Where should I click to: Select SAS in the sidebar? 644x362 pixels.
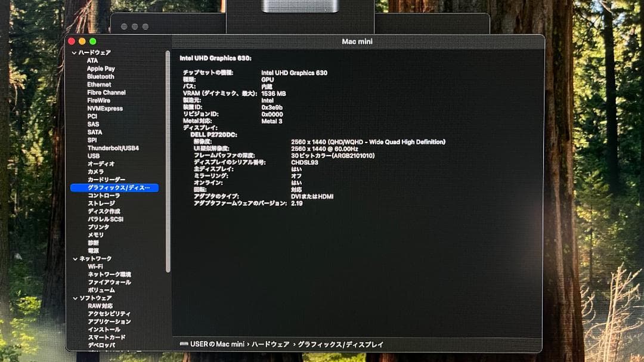93,124
